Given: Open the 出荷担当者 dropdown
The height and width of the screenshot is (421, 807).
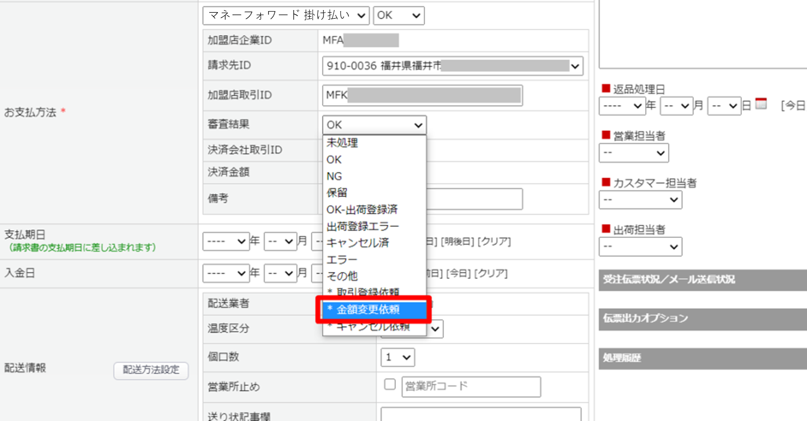Looking at the screenshot, I should click(x=641, y=247).
